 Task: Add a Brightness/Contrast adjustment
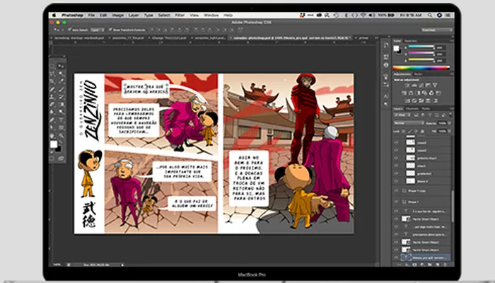[x=407, y=86]
